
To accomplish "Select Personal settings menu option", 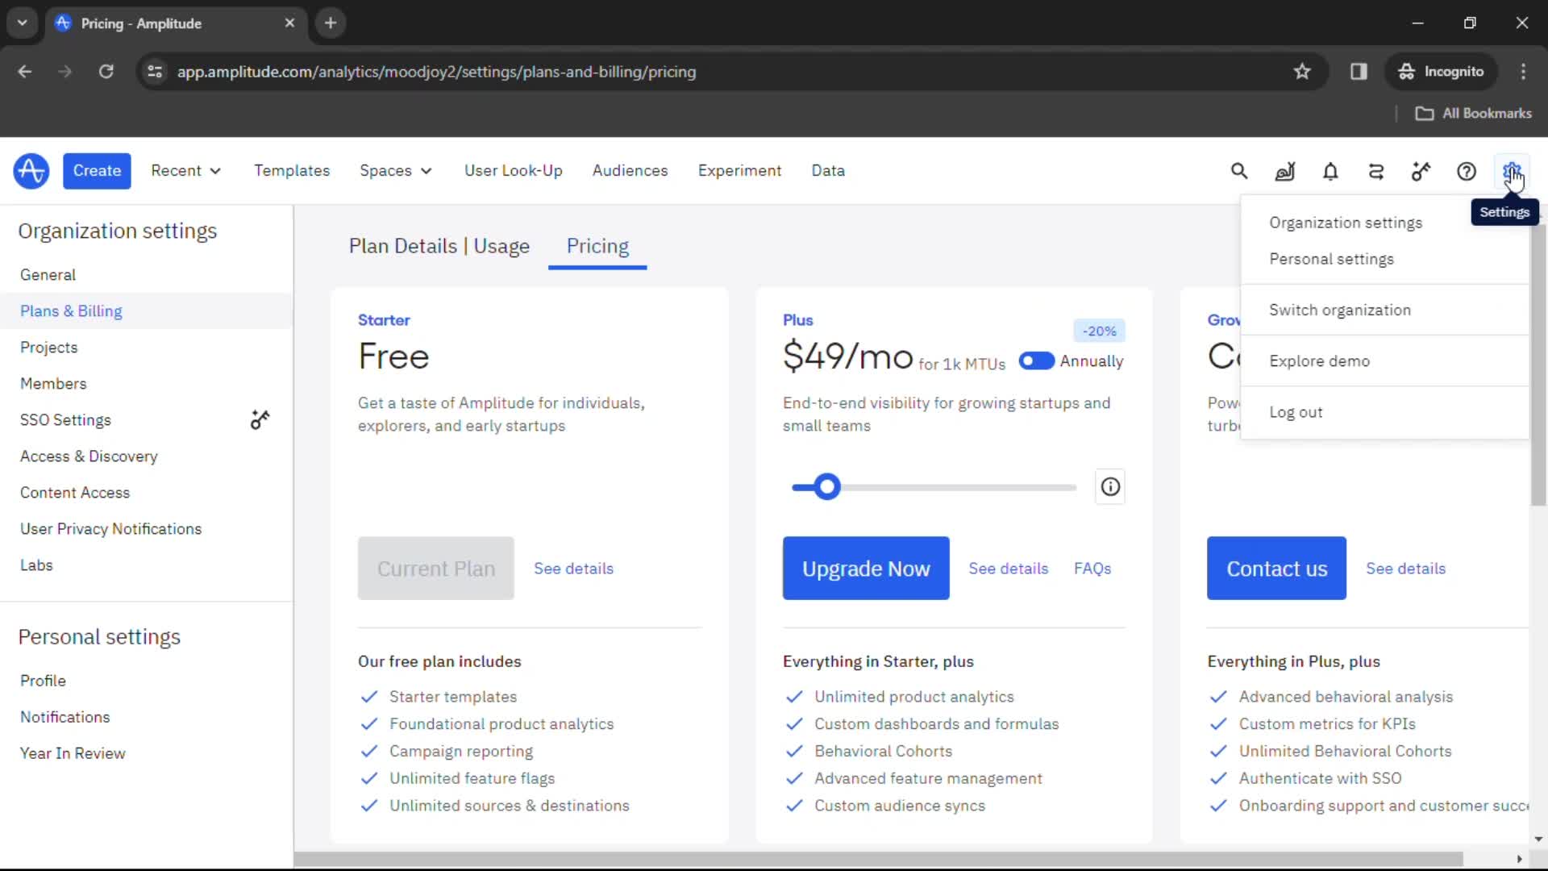I will coord(1331,258).
